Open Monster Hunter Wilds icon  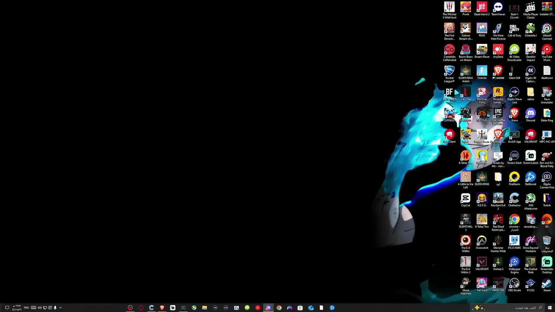click(498, 244)
